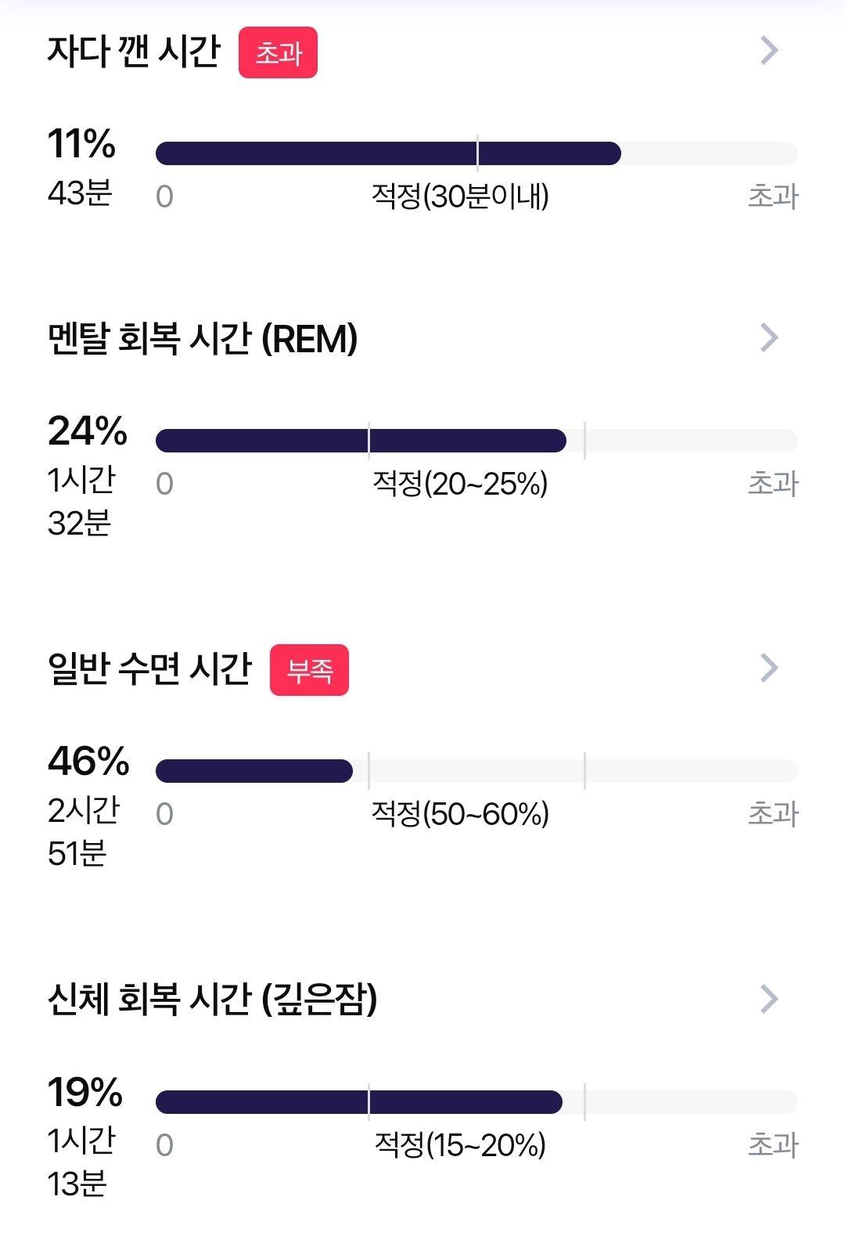This screenshot has width=845, height=1236.
Task: Tap the 적정(15~20%) range label
Action: pos(460,1145)
